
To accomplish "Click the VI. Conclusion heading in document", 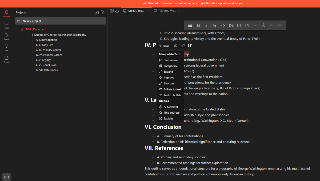I will 163,127.
